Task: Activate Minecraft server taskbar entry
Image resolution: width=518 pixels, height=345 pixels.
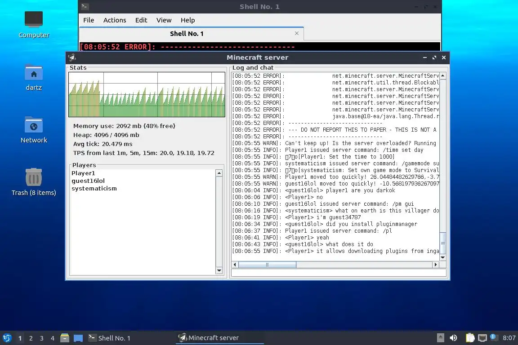Action: pos(220,338)
